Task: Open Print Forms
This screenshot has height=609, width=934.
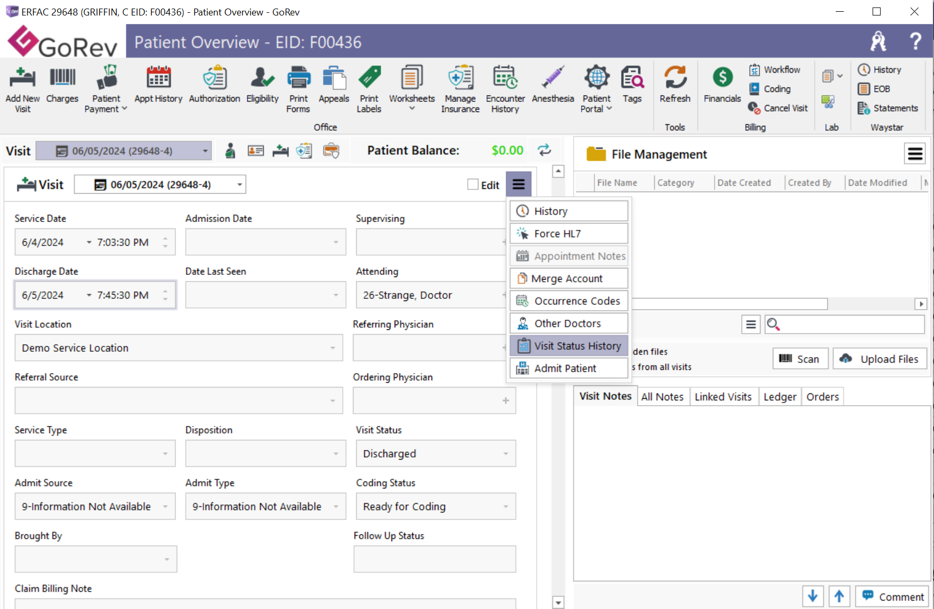Action: [x=298, y=89]
